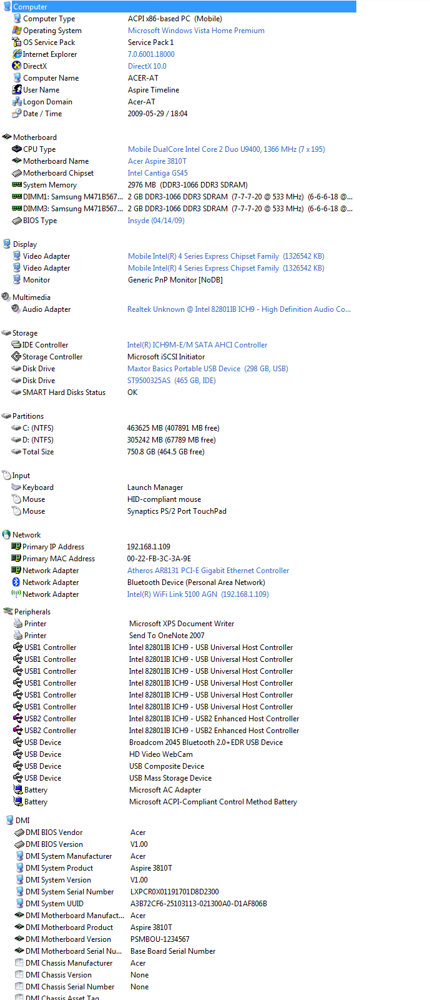Click the icon beside HD Video WebCam's USB Device
Screen dimensions: 430x1000
point(18,754)
